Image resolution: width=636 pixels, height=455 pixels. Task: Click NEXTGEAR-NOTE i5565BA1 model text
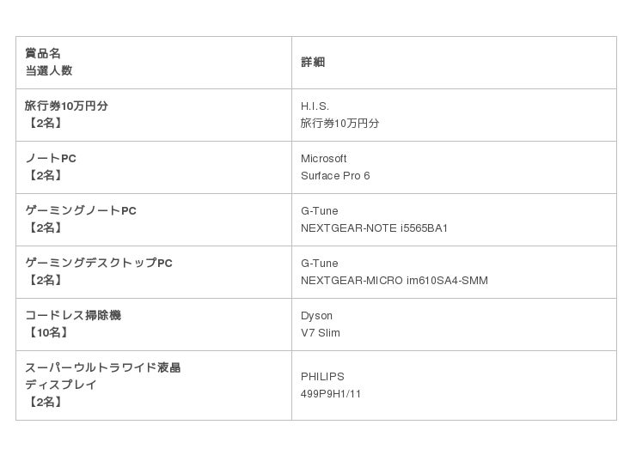coord(374,228)
